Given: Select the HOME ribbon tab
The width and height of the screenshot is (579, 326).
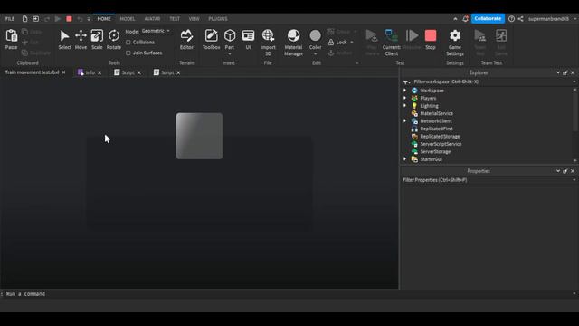Looking at the screenshot, I should coord(104,18).
